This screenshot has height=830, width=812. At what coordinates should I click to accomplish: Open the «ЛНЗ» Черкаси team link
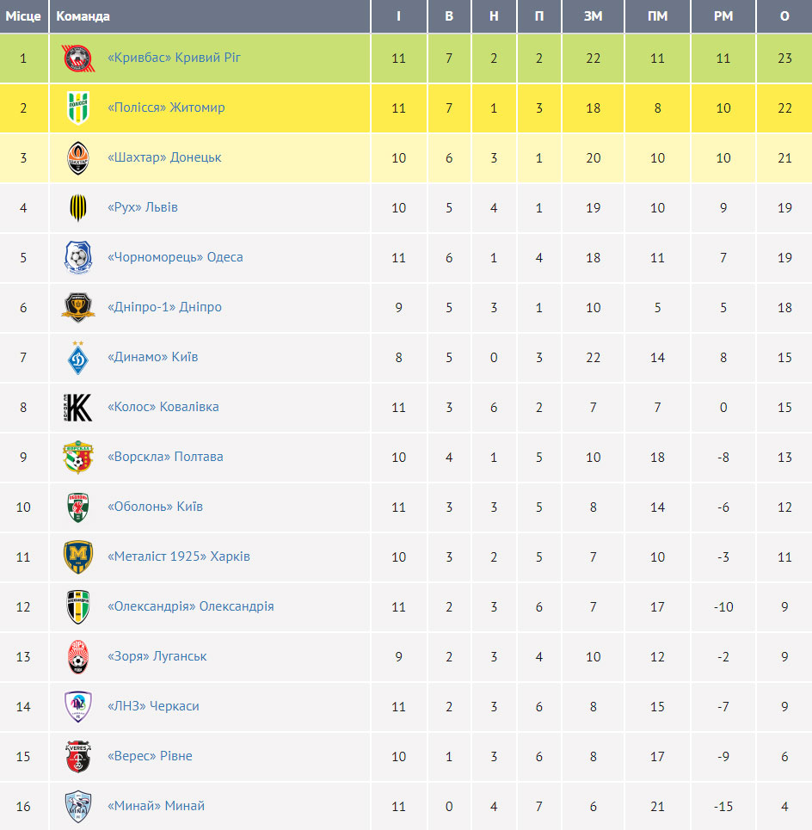[x=153, y=706]
